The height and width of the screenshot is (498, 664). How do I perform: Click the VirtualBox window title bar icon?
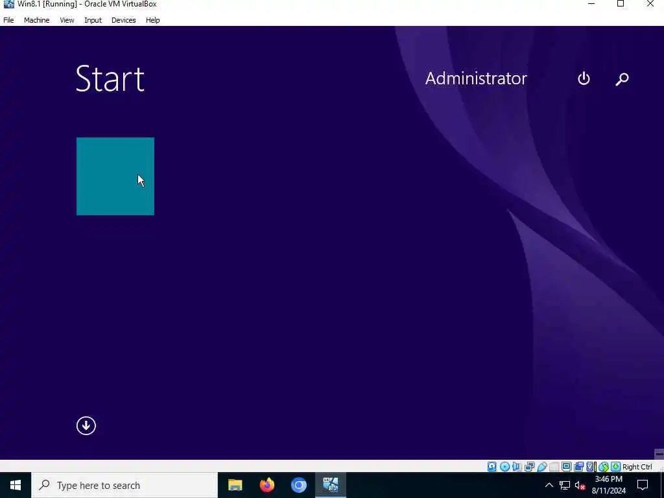pyautogui.click(x=8, y=4)
